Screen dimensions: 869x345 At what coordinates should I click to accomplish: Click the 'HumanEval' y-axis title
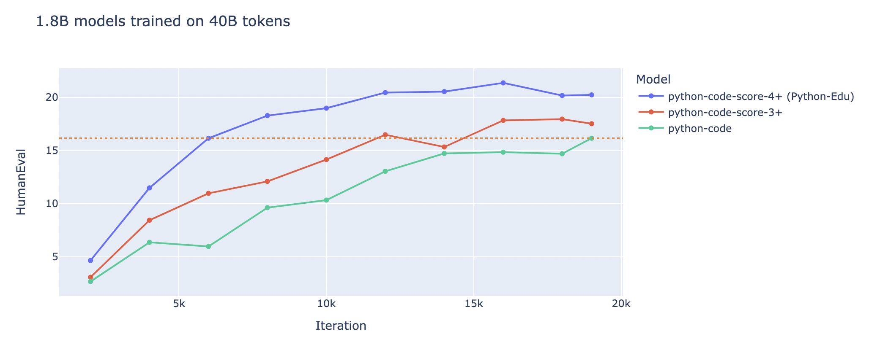point(21,182)
